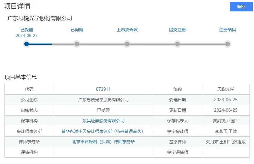Select the 已问询 progress step dot

tap(77, 44)
